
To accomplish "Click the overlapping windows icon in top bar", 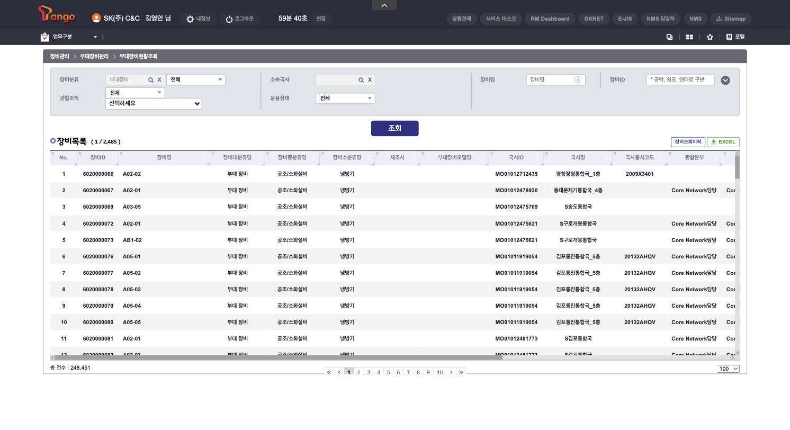I will click(x=669, y=37).
